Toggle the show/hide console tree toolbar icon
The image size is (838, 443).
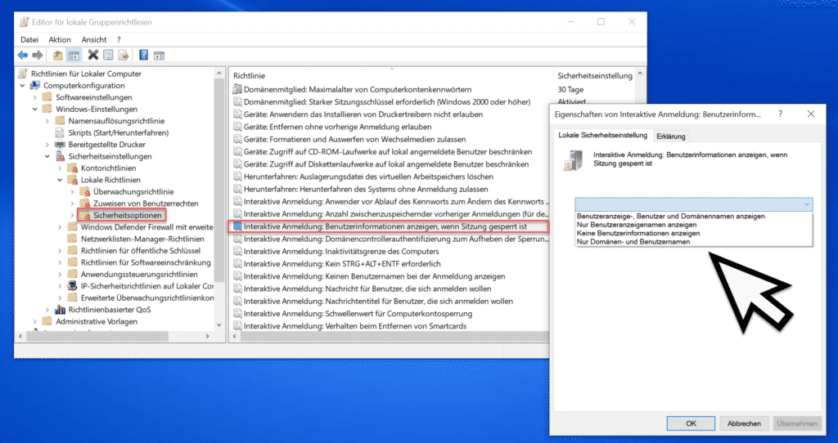coord(74,55)
